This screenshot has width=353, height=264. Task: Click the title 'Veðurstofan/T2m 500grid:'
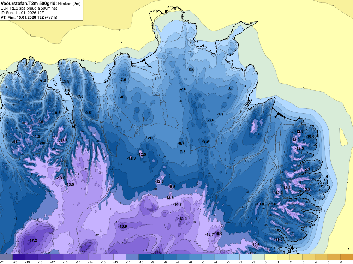(29, 4)
